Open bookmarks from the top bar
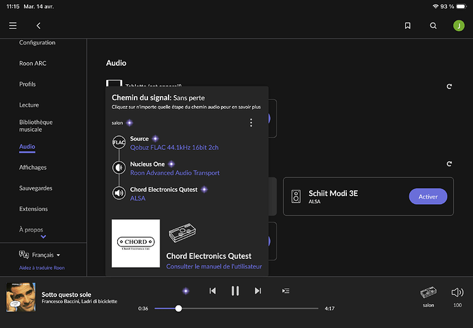 coord(408,25)
